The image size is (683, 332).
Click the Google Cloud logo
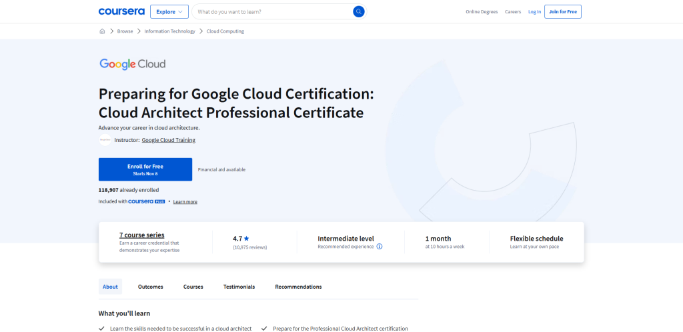(x=133, y=65)
